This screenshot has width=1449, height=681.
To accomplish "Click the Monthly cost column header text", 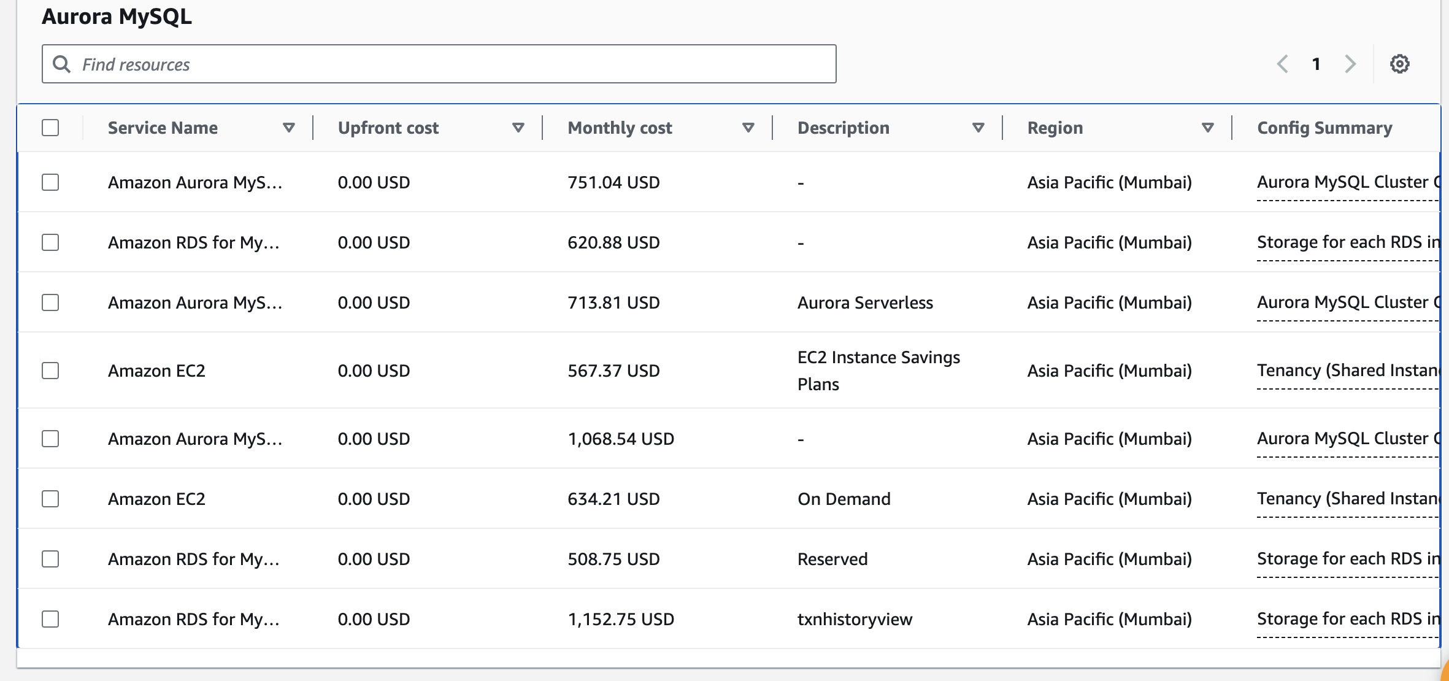I will (x=620, y=128).
